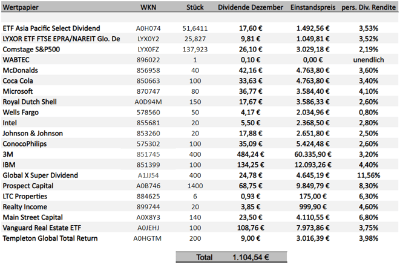Select the Main Street Capital cell
Viewport: 400px width, 265px height.
coord(33,217)
